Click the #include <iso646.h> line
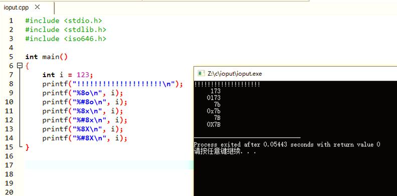 pyautogui.click(x=66, y=39)
